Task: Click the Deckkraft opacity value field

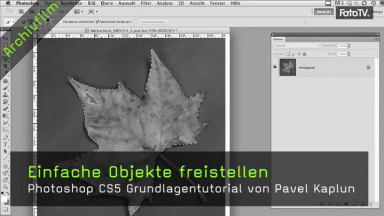Action: click(343, 46)
